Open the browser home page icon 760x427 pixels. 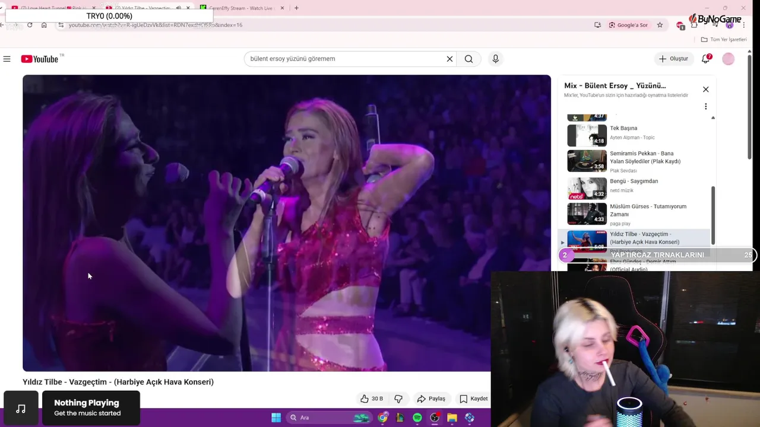pyautogui.click(x=44, y=25)
